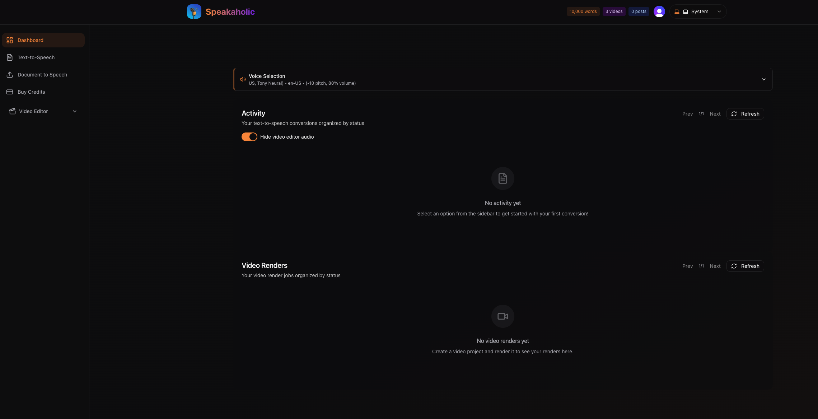Screen dimensions: 818x419
Task: Click Next in Activity pagination
Action: pyautogui.click(x=715, y=114)
